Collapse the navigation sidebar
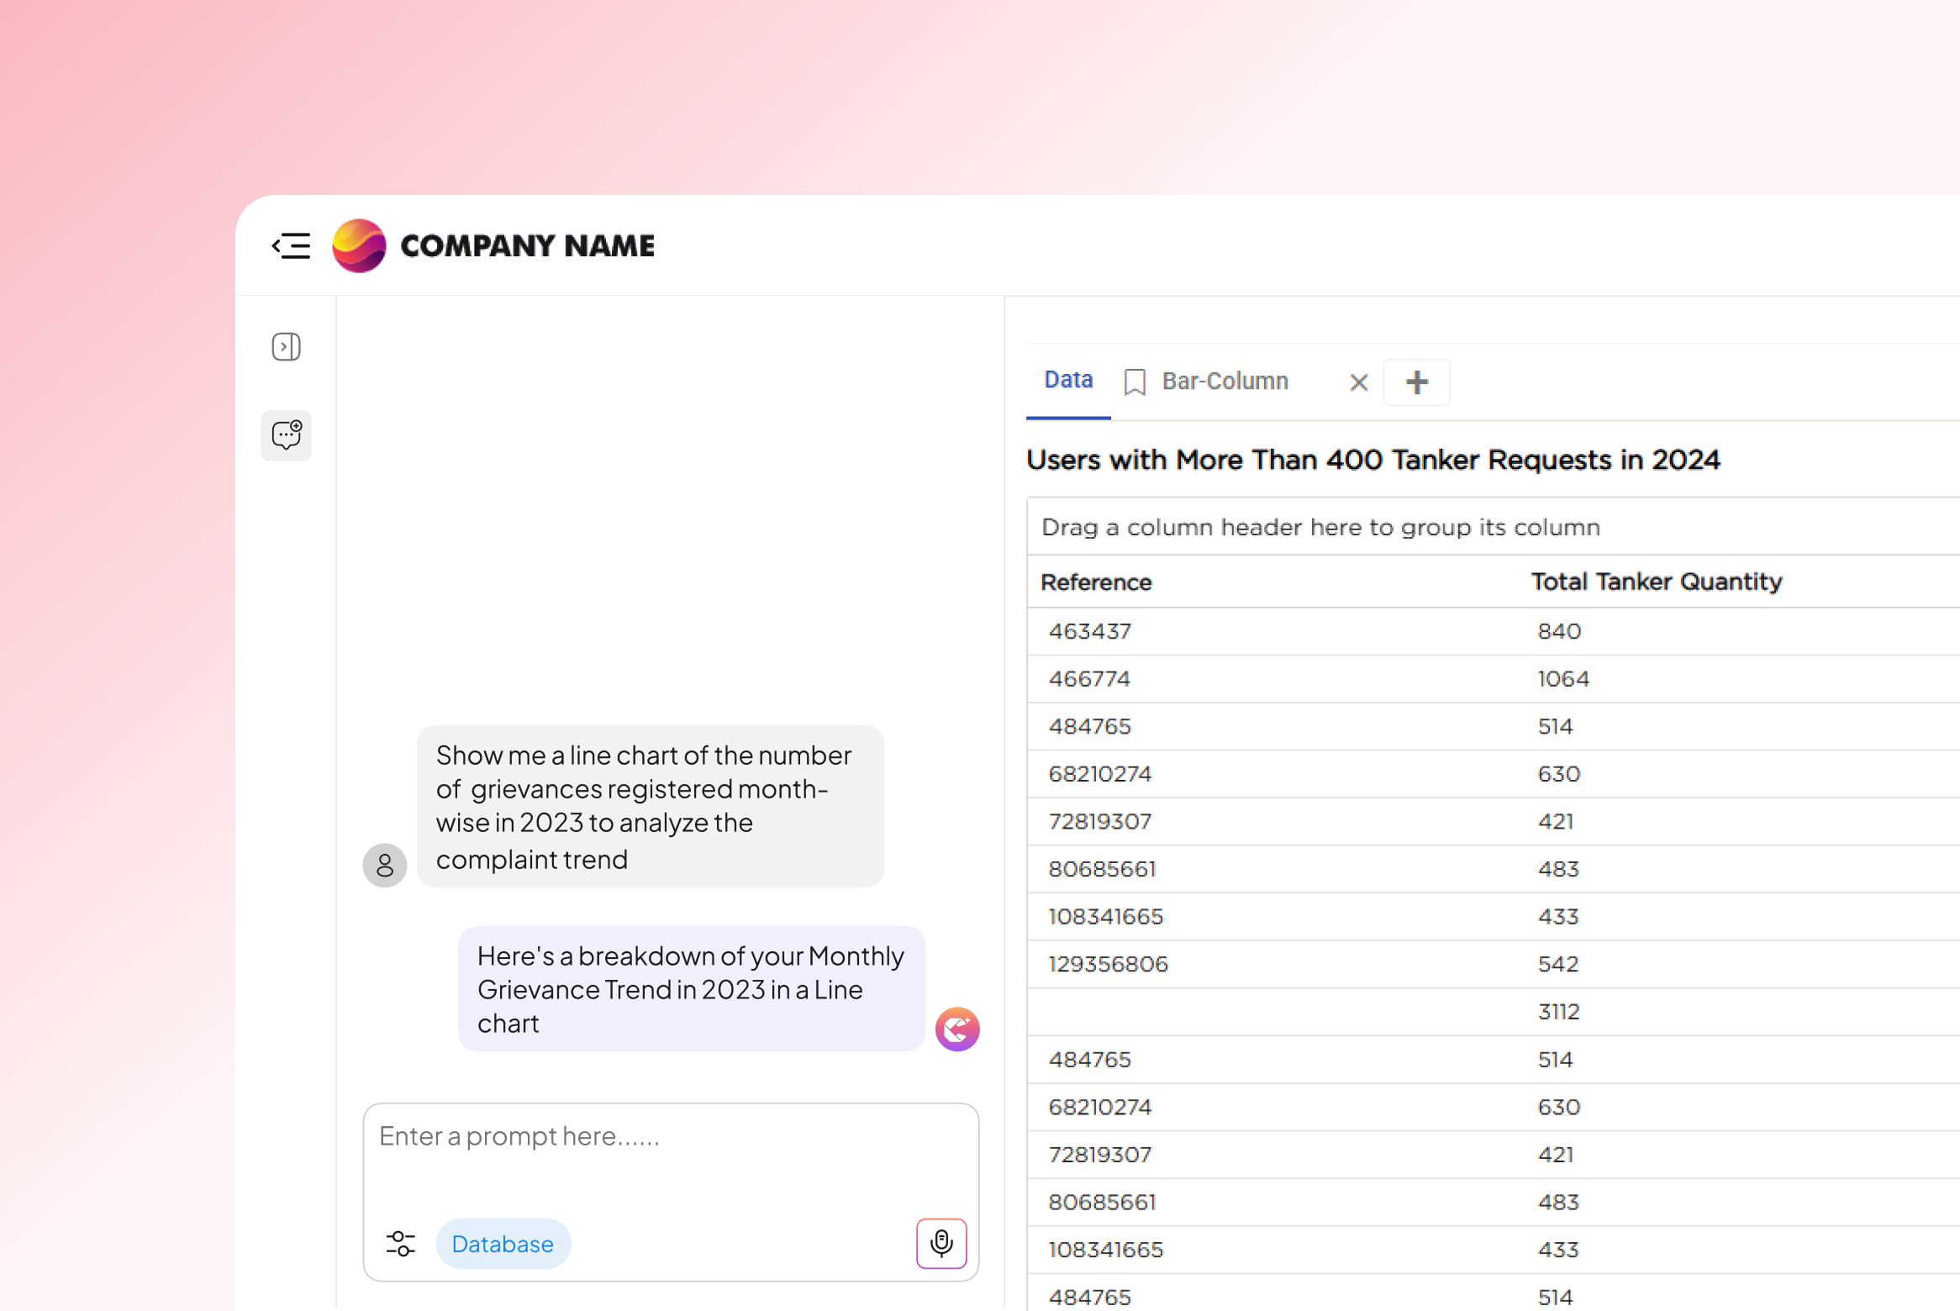Viewport: 1960px width, 1311px height. (x=291, y=245)
